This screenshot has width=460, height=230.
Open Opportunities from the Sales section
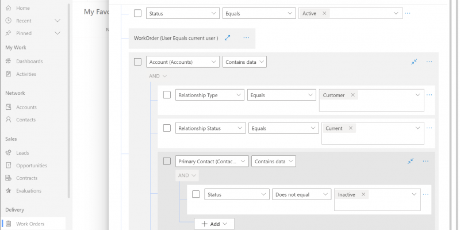pyautogui.click(x=31, y=166)
